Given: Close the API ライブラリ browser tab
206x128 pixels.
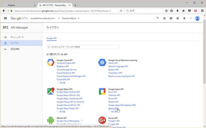Looking at the screenshot, I should [x=70, y=5].
